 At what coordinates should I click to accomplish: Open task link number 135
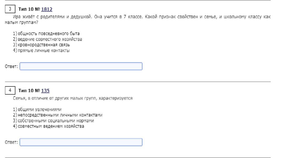[45, 91]
